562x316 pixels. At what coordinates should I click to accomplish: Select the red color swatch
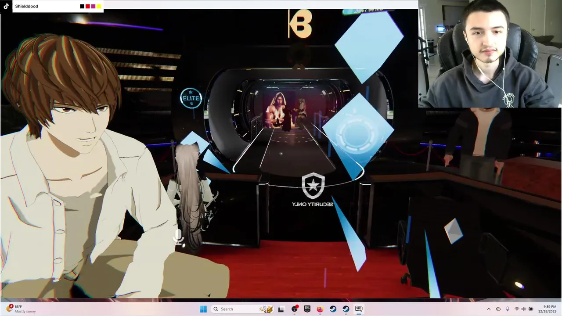click(x=88, y=6)
